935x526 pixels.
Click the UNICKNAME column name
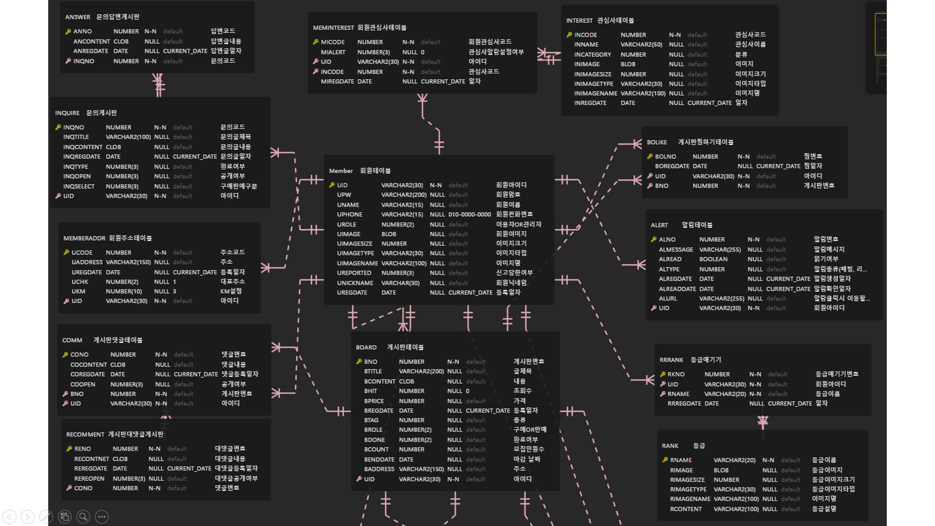[x=355, y=283]
